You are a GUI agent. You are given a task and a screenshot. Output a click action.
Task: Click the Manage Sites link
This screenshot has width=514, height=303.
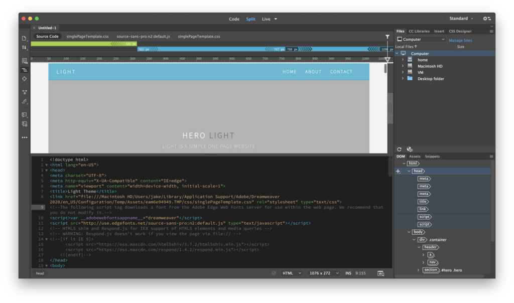pyautogui.click(x=460, y=40)
